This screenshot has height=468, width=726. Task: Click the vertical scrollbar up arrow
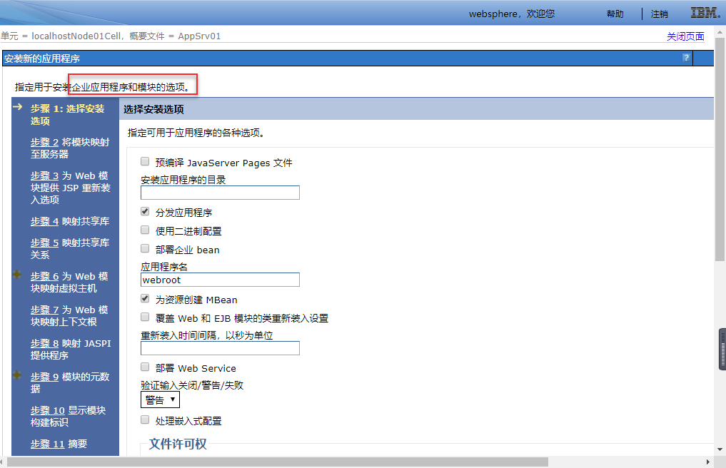(x=720, y=32)
